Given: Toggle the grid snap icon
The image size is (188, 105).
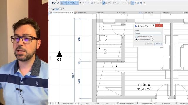Looking at the screenshot, I should point(80,3).
